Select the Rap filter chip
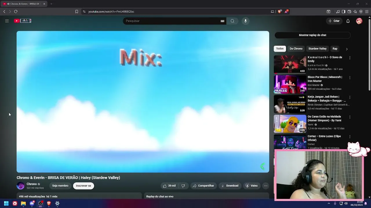 point(335,49)
